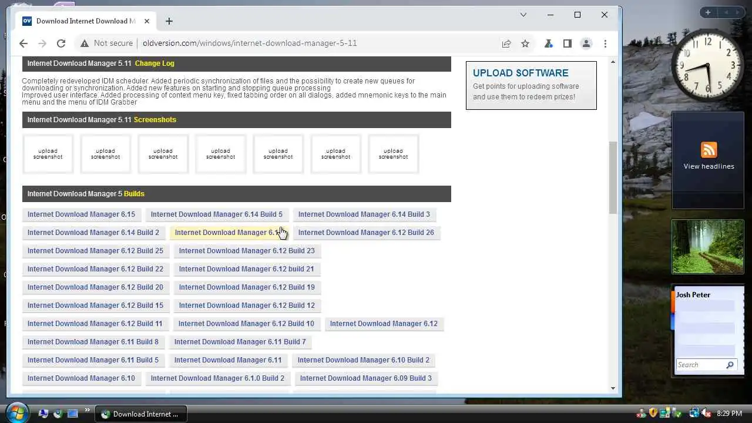Click the sidebar search magnifier icon
Viewport: 752px width, 423px height.
[730, 365]
